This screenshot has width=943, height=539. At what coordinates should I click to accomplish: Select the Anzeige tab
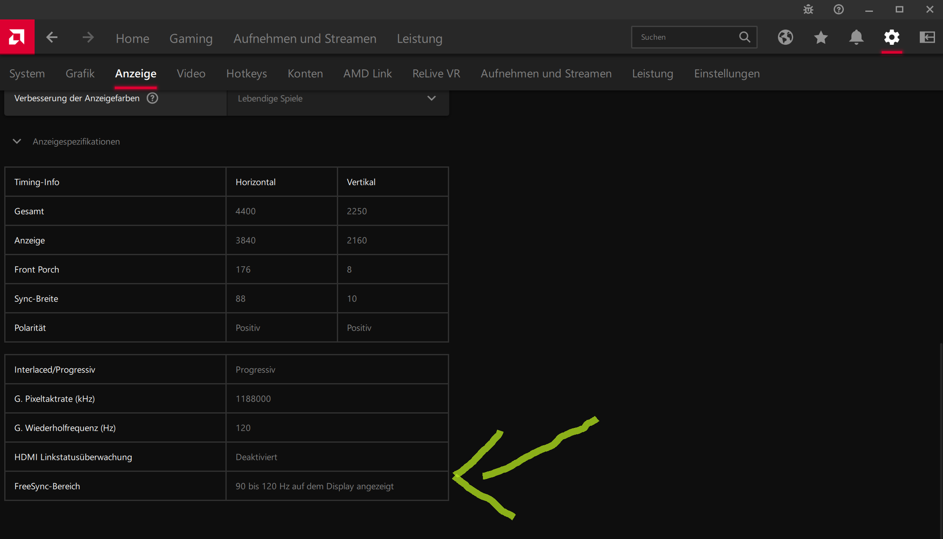135,73
